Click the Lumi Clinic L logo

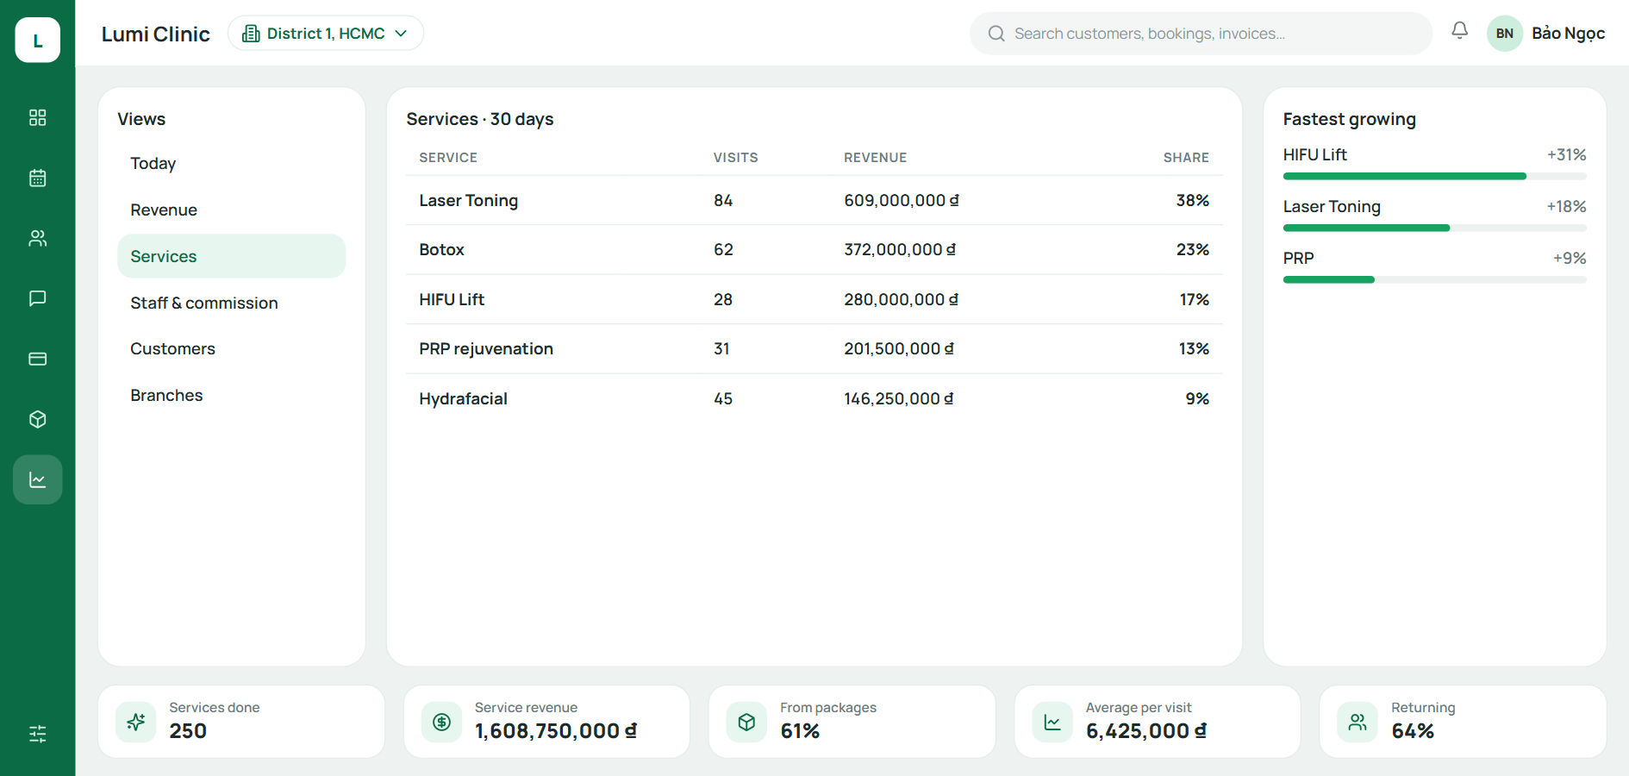pos(38,40)
